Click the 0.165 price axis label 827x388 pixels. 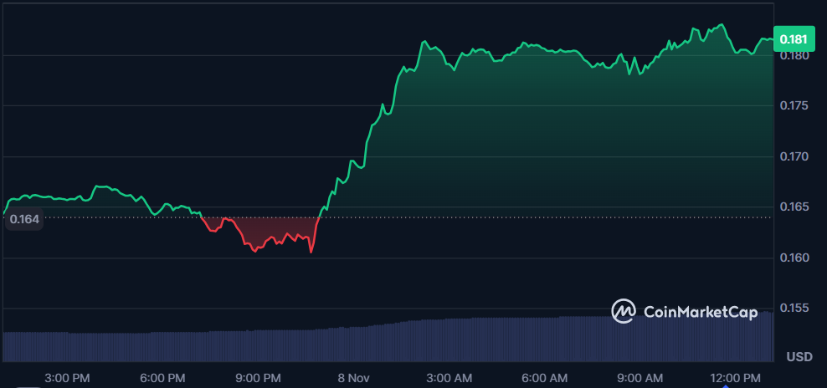click(x=794, y=207)
